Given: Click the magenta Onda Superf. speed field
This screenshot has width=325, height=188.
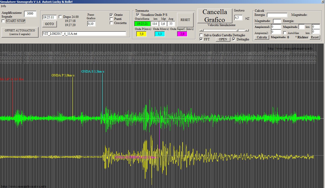Looking at the screenshot, I should pyautogui.click(x=182, y=34).
